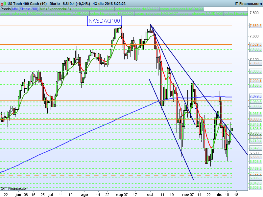Click the 7.600 axis value
The height and width of the screenshot is (197, 263).
click(254, 36)
